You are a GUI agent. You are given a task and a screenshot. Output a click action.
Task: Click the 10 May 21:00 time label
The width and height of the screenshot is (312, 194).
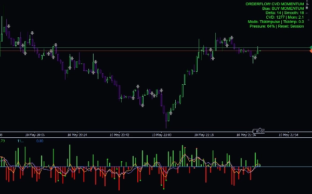(162, 135)
